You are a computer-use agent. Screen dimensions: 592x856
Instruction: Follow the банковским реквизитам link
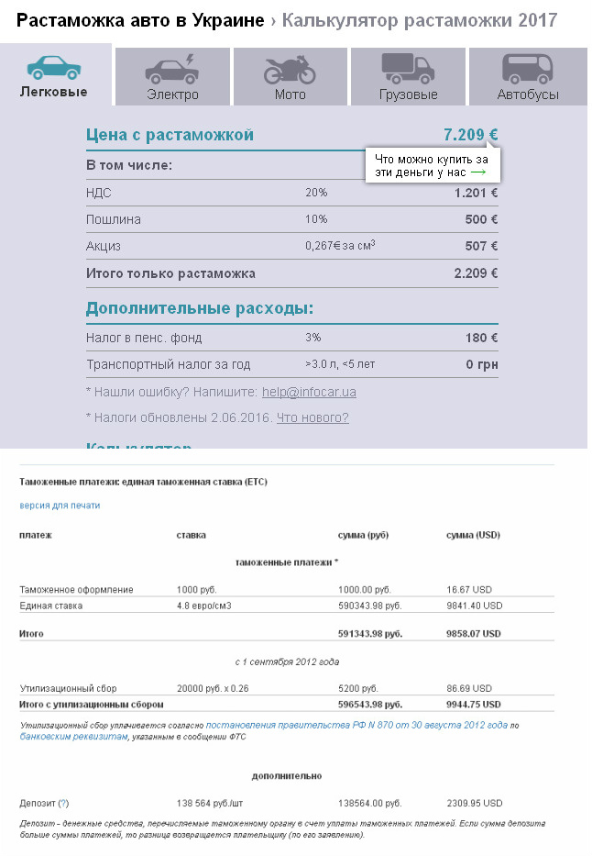(x=73, y=737)
